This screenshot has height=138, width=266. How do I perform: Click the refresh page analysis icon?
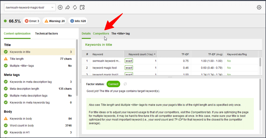coord(75,8)
